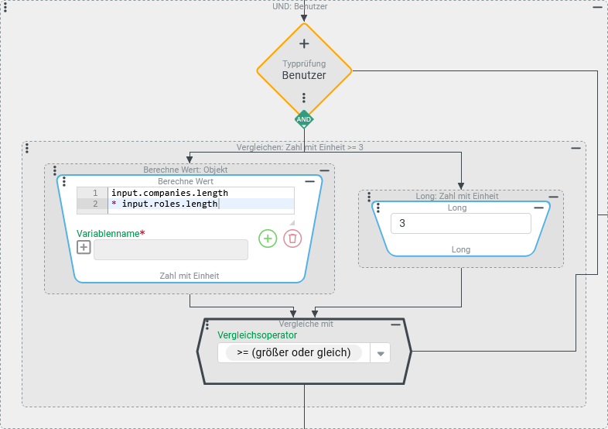This screenshot has width=608, height=429.
Task: Open the Vergleichsoperator dropdown arrow
Action: pyautogui.click(x=381, y=353)
